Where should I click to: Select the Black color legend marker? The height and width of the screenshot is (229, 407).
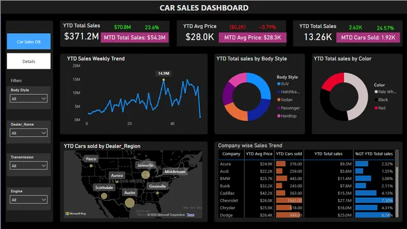(x=376, y=99)
